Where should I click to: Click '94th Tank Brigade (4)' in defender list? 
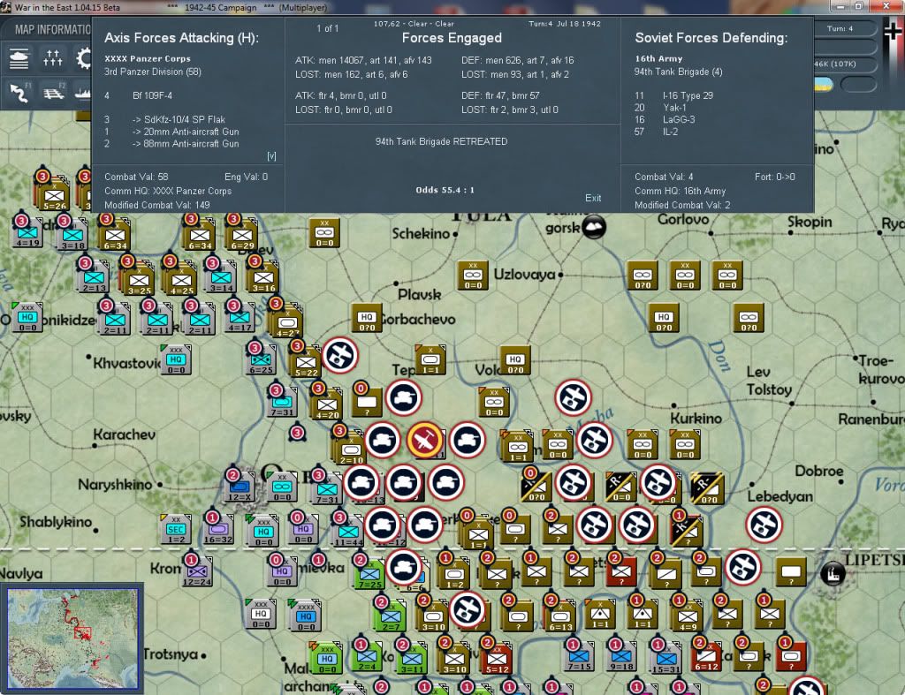tap(678, 72)
